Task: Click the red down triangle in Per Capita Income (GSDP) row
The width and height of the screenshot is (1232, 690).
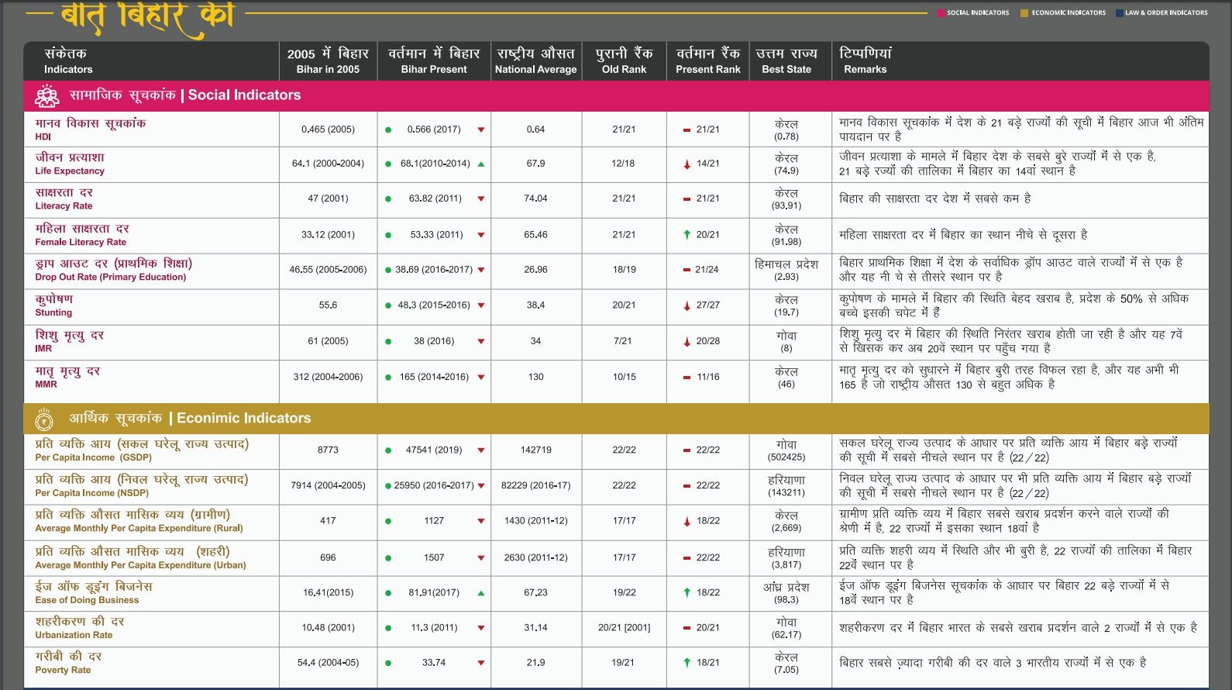Action: [x=481, y=450]
